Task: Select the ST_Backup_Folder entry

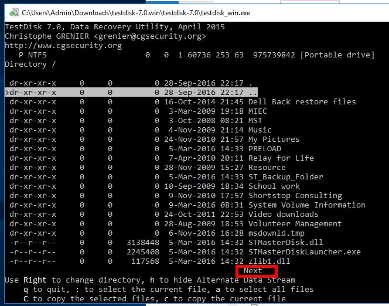Action: (166, 176)
